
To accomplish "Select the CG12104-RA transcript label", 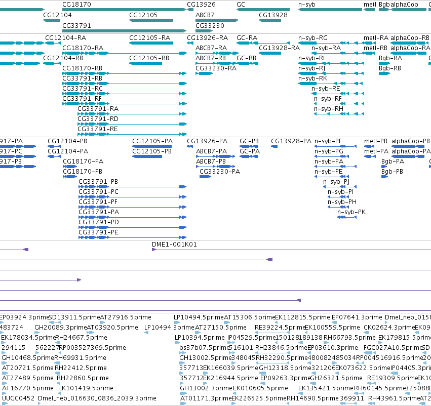I will pyautogui.click(x=66, y=37).
